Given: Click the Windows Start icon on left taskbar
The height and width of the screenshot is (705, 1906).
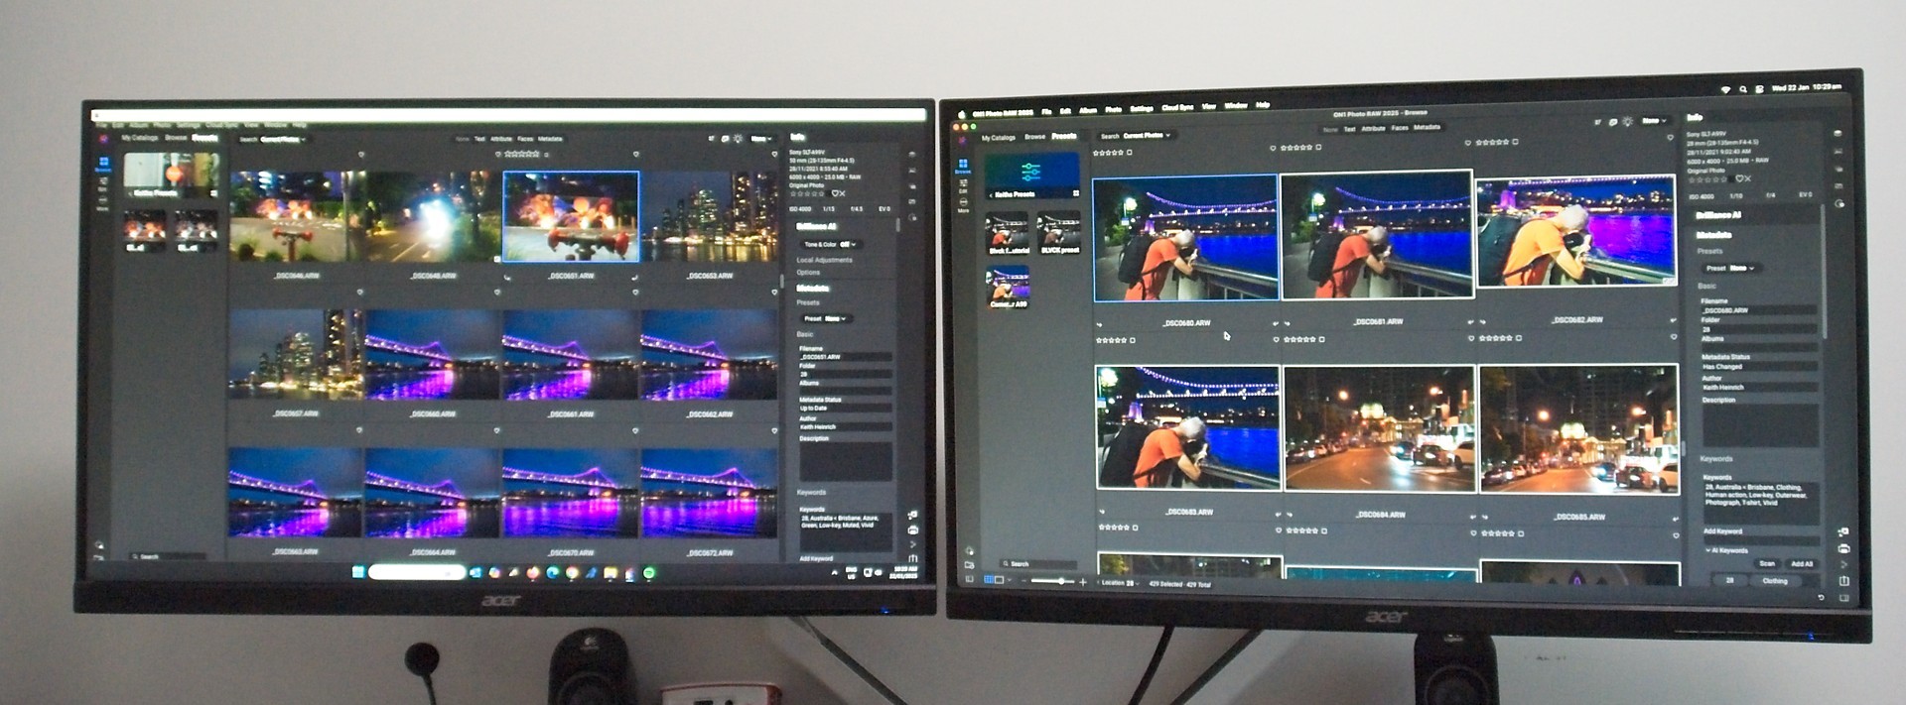Looking at the screenshot, I should 358,572.
